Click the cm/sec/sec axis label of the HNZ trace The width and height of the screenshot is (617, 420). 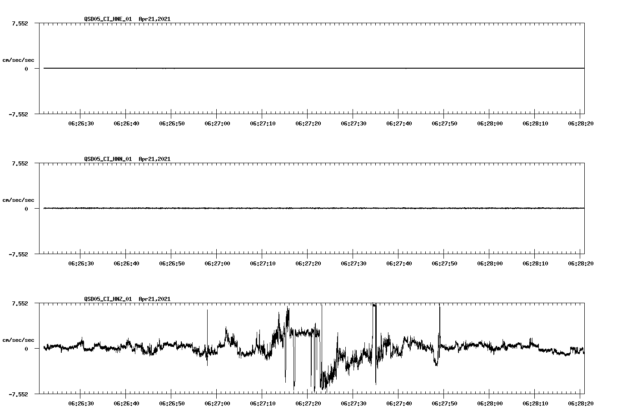(19, 339)
